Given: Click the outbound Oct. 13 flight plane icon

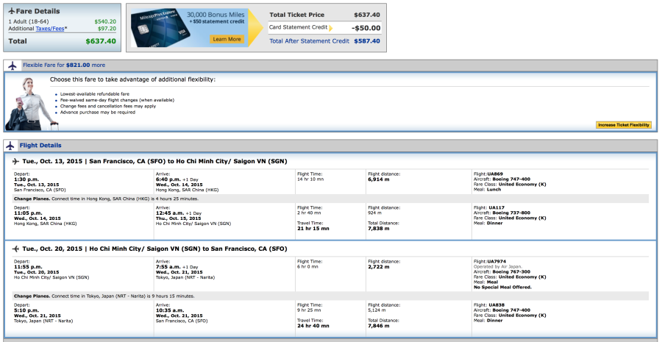Looking at the screenshot, I should tap(16, 161).
